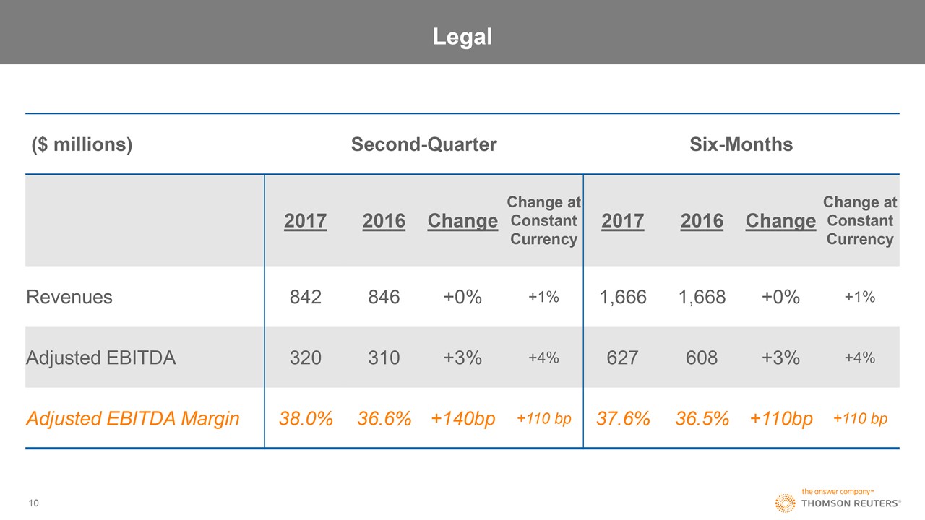Click the +140bp margin change value

pos(462,418)
